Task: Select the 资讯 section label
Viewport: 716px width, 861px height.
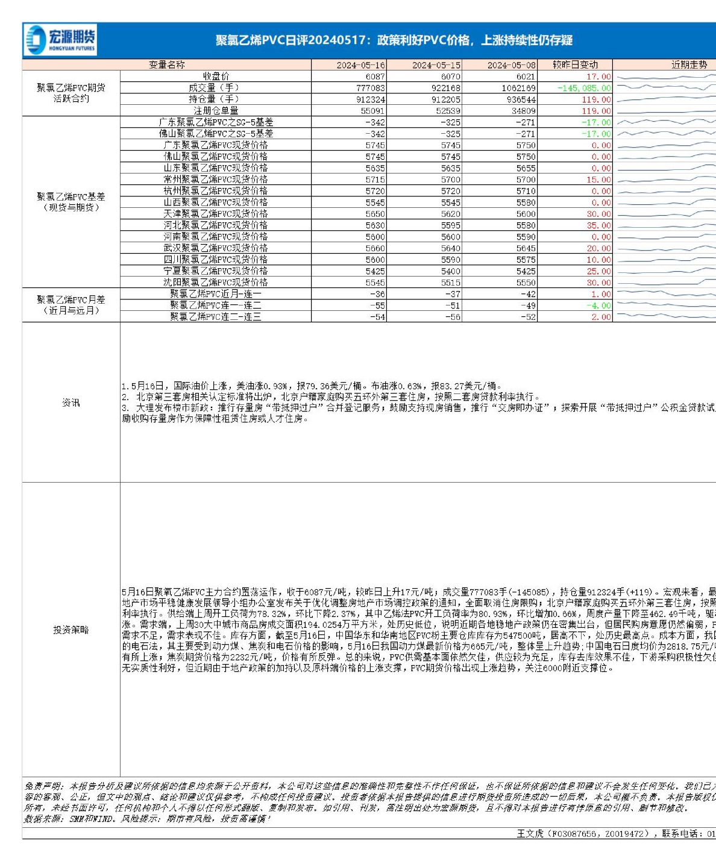Action: 71,402
